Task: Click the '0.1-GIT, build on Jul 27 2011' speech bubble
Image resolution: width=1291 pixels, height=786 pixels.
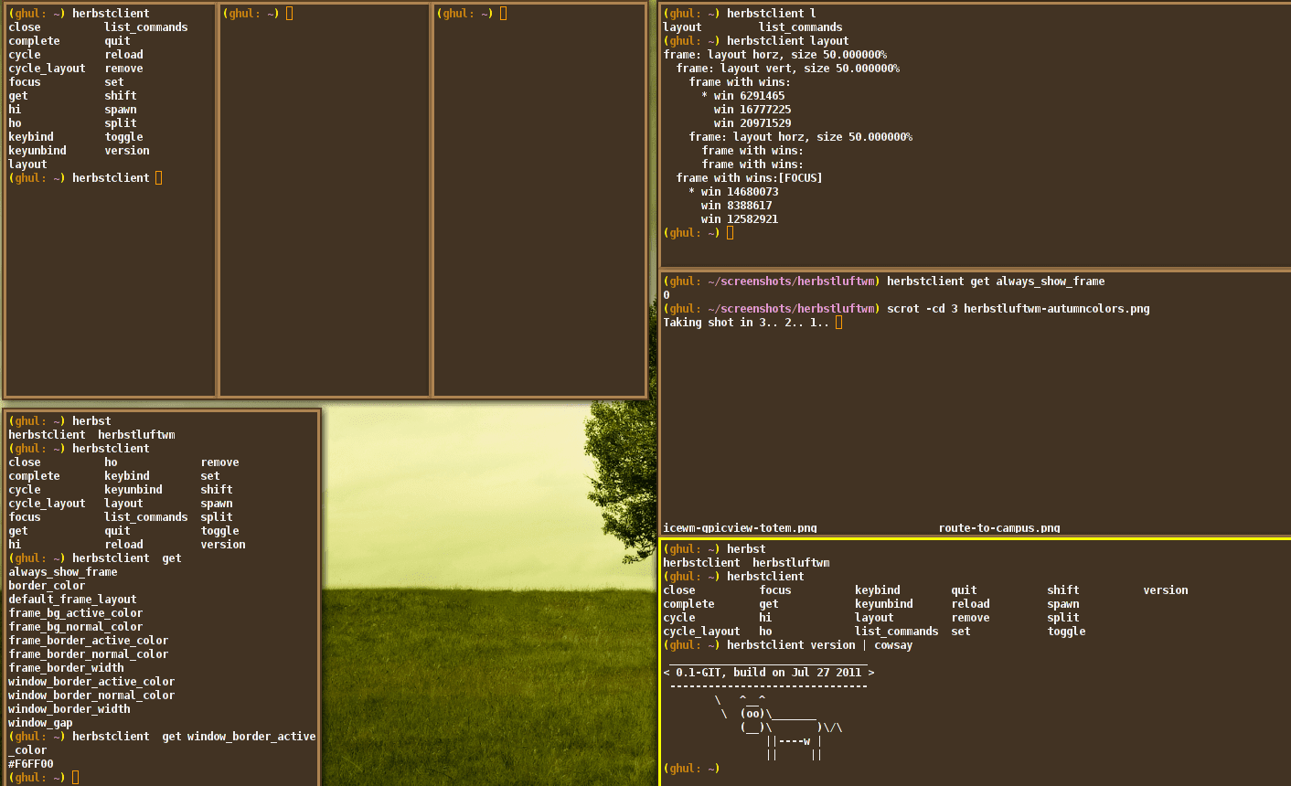Action: tap(769, 673)
